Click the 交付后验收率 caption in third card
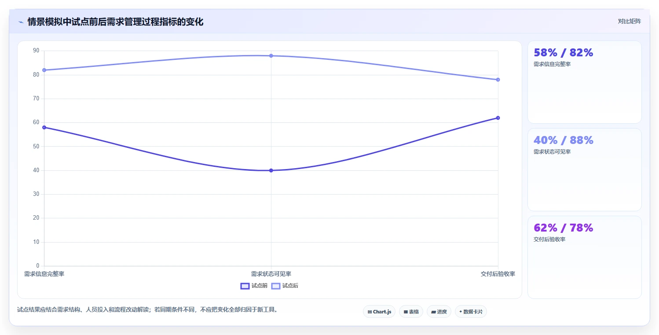The image size is (659, 335). 549,239
